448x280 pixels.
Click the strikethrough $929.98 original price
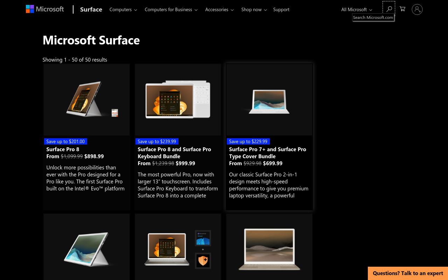252,163
